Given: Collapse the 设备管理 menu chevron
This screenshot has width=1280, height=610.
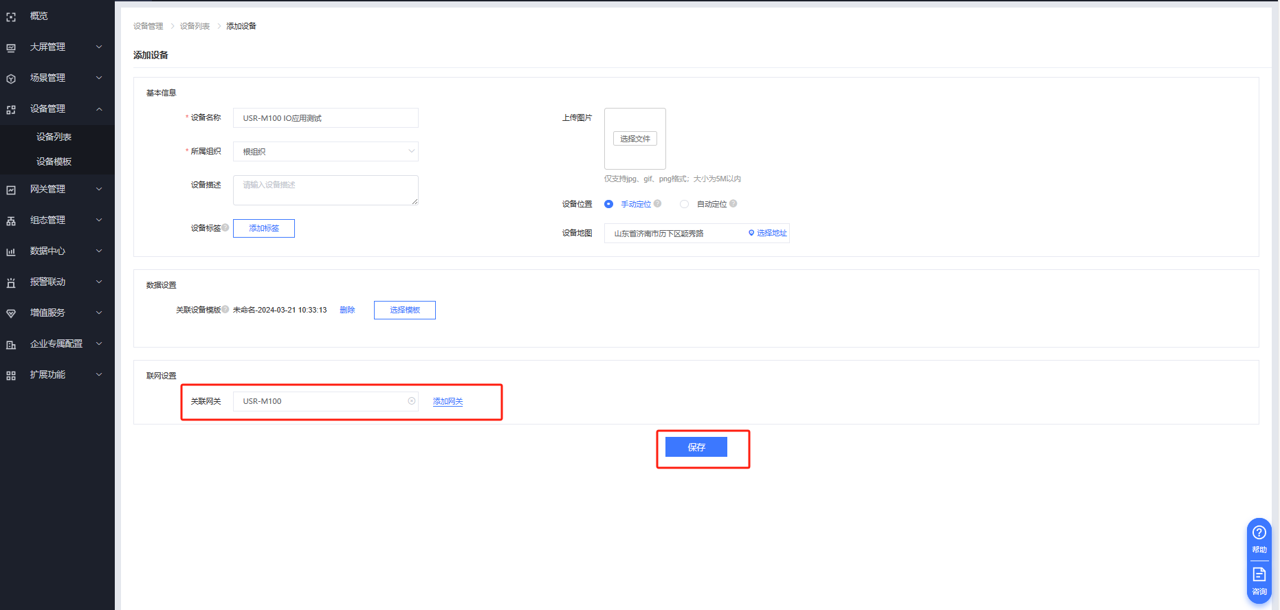Looking at the screenshot, I should click(x=99, y=109).
